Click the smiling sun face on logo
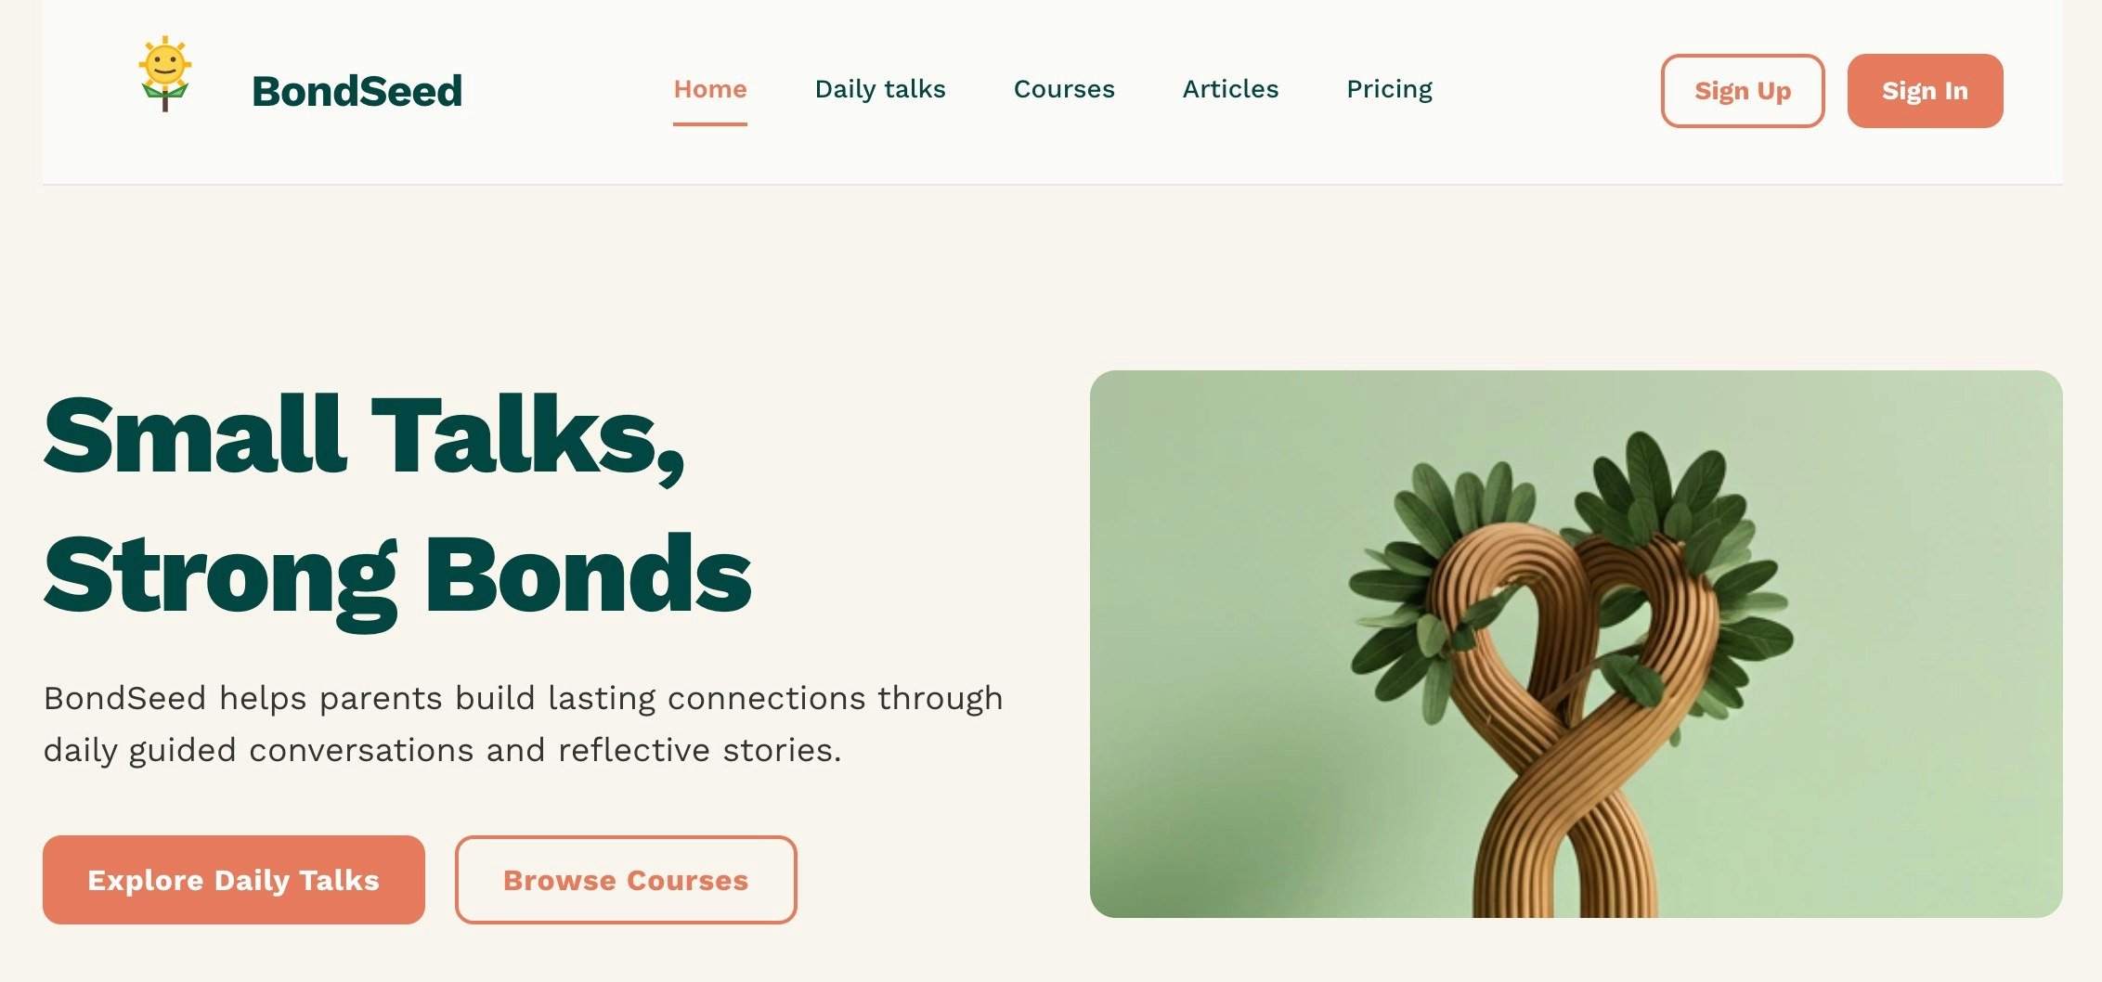 pos(165,65)
